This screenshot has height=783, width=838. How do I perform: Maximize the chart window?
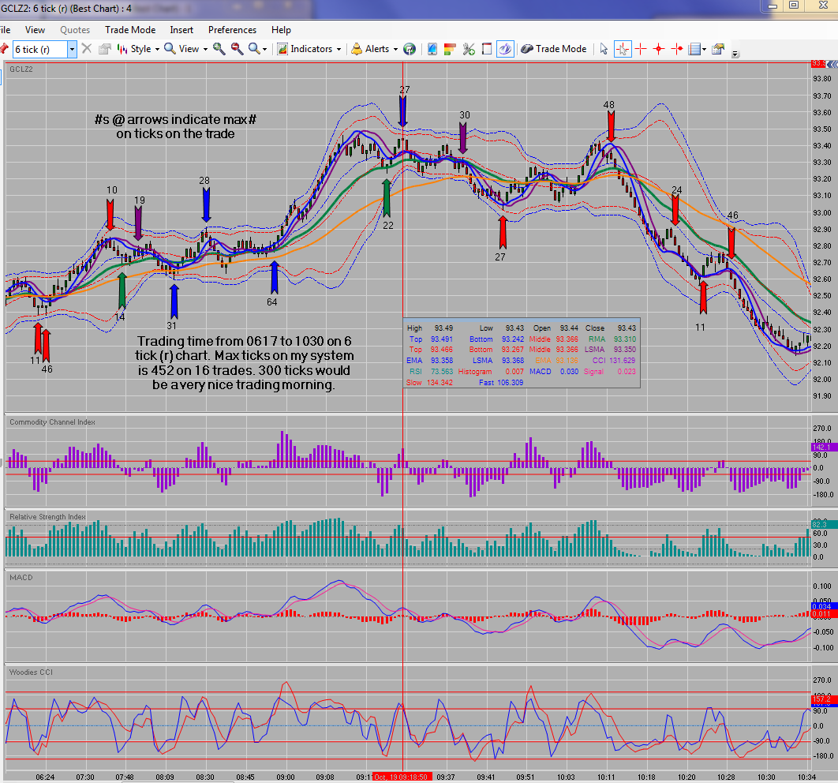tap(794, 6)
